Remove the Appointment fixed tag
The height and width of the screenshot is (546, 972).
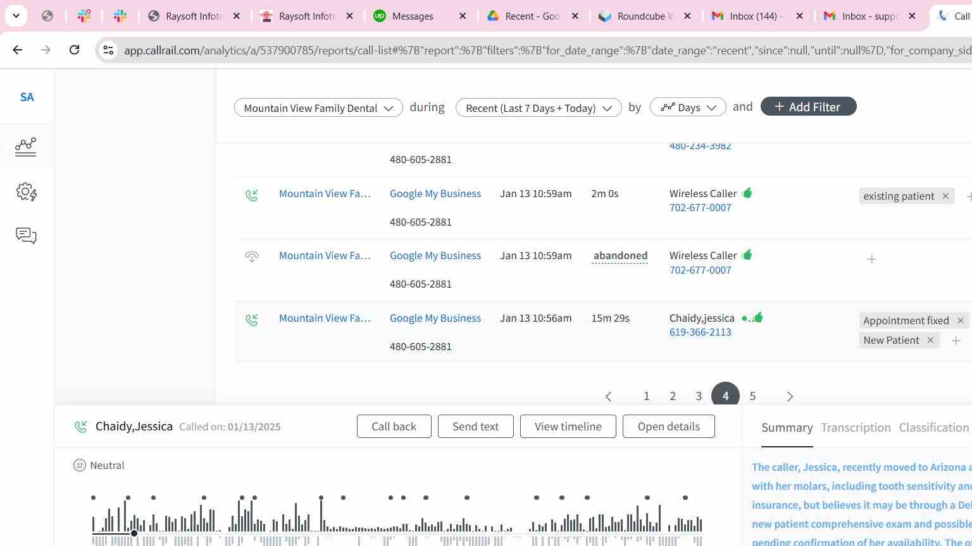pos(960,320)
